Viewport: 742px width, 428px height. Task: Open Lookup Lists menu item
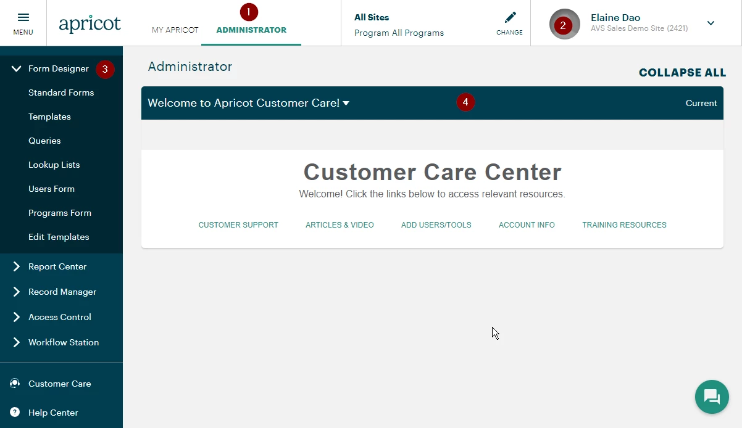pos(54,165)
